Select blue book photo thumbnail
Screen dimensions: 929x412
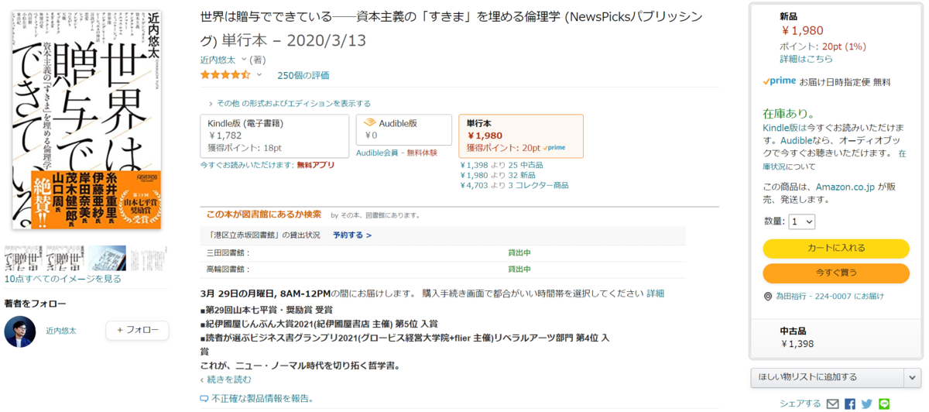[x=107, y=259]
